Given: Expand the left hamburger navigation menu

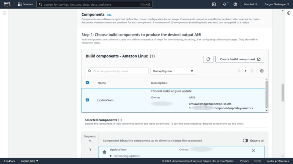Looking at the screenshot, I should point(4,13).
